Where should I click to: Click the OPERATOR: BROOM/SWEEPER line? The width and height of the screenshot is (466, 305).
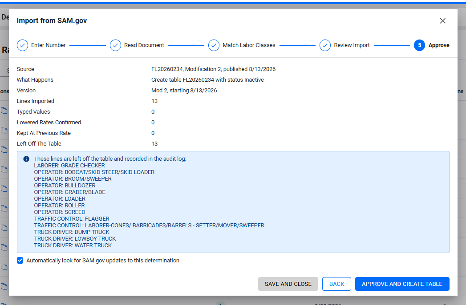(73, 179)
